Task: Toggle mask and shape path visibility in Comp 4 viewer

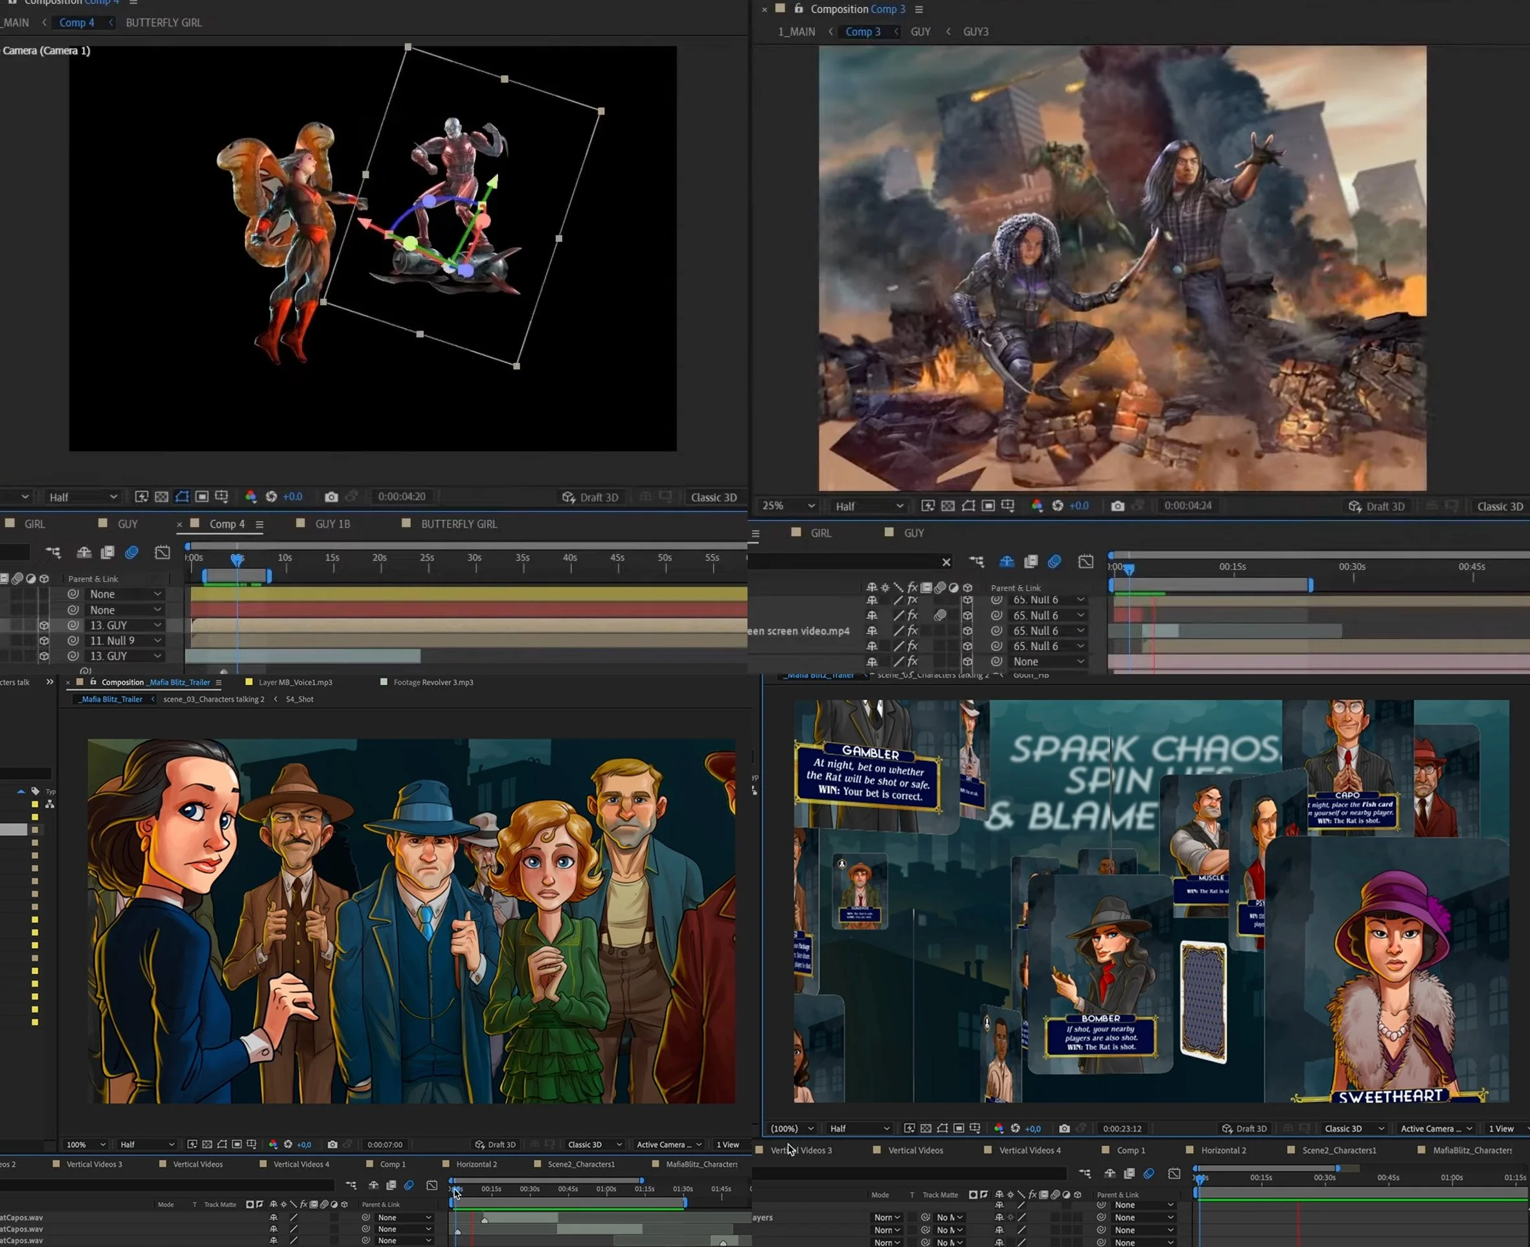Action: (181, 497)
